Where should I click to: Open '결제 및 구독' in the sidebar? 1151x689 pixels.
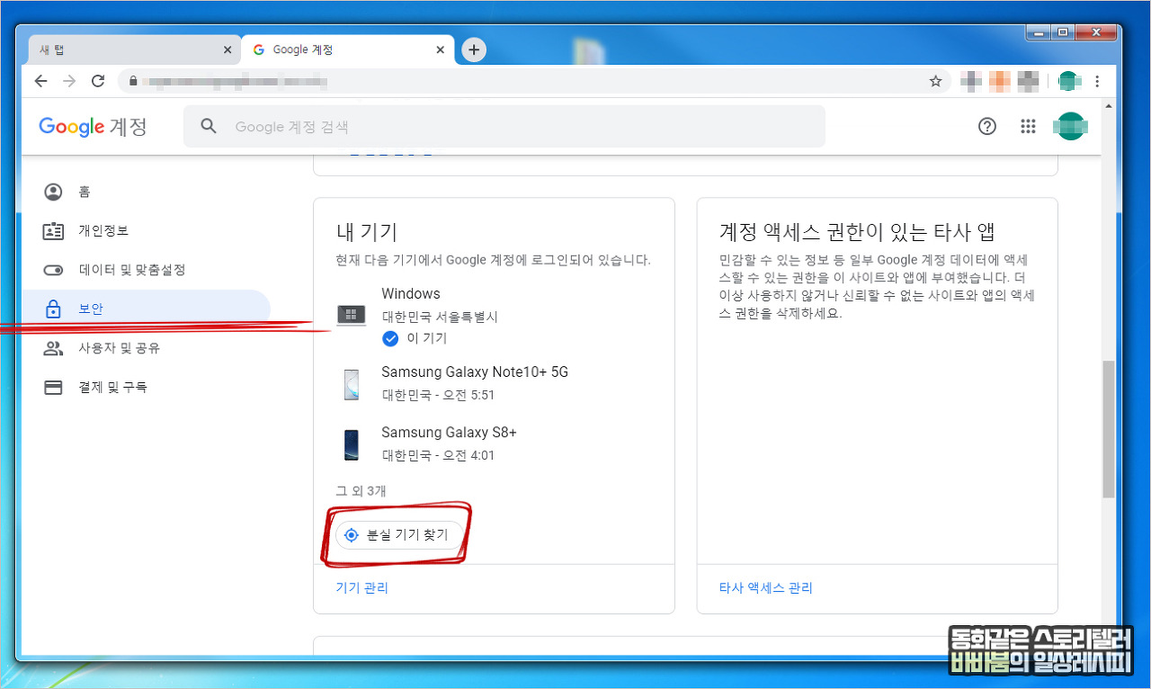pyautogui.click(x=146, y=388)
